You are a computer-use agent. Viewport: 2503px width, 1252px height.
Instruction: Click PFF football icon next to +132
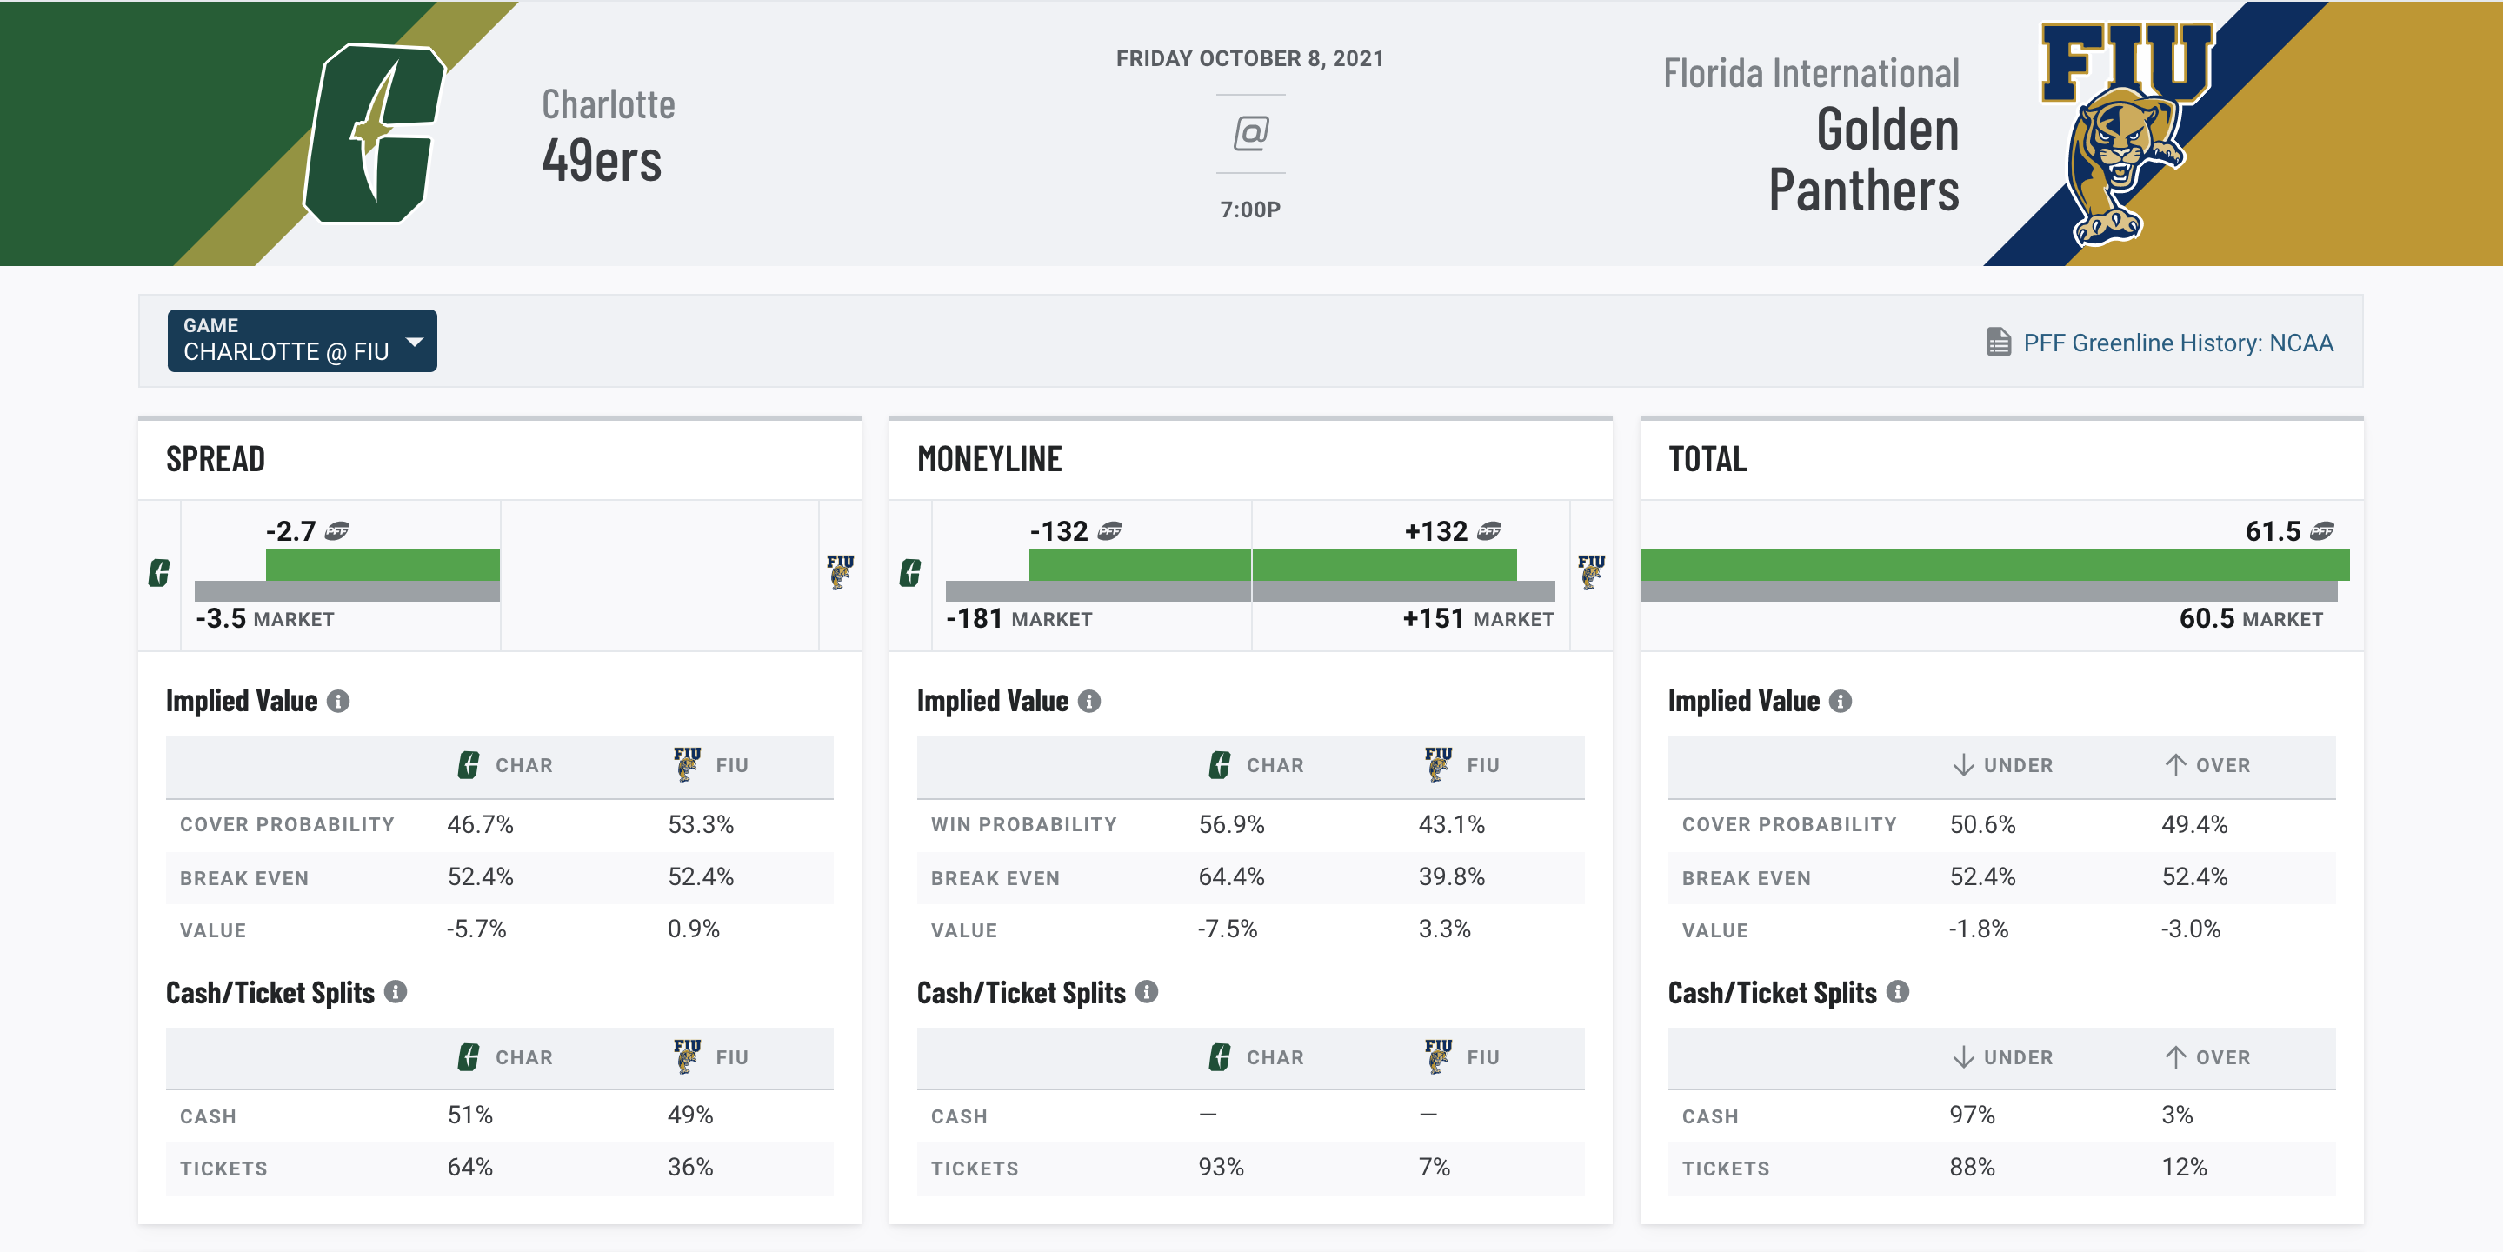[1488, 530]
